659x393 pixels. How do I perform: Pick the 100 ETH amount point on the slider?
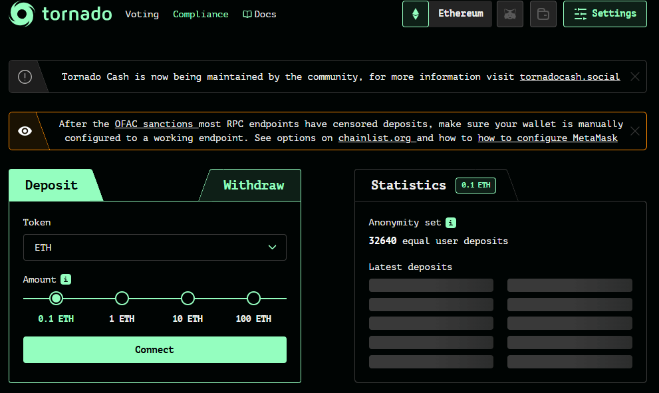click(253, 298)
